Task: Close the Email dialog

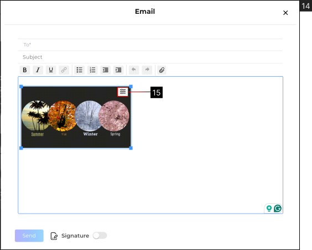Action: click(x=285, y=13)
